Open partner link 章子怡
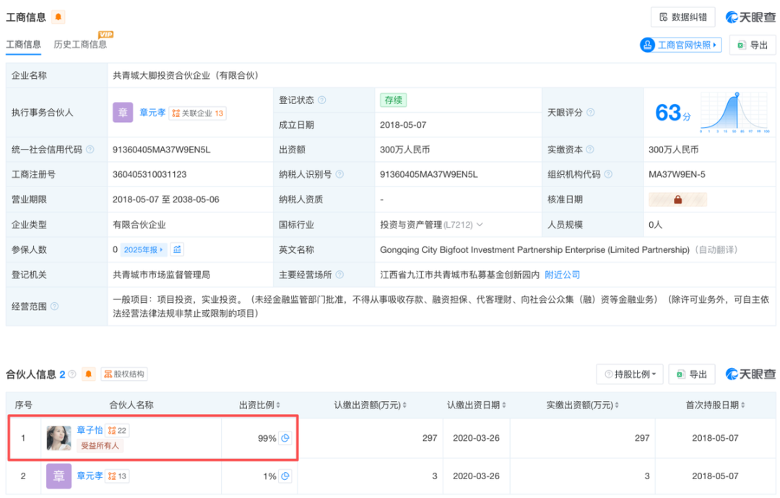Screen dimensions: 780x498 tap(90, 430)
